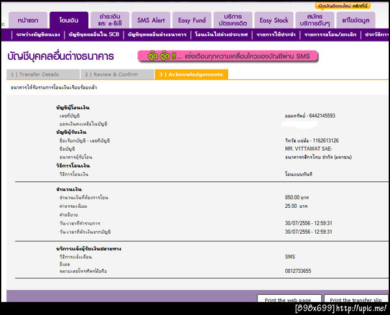Switch to the Easy Stock tab
This screenshot has height=315, width=390.
[x=274, y=20]
